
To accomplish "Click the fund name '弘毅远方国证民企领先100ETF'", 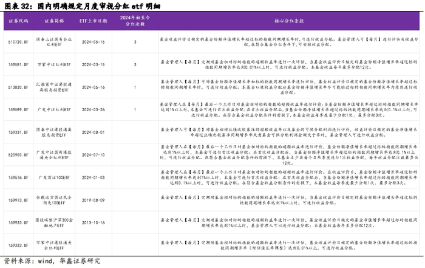I will (54, 200).
